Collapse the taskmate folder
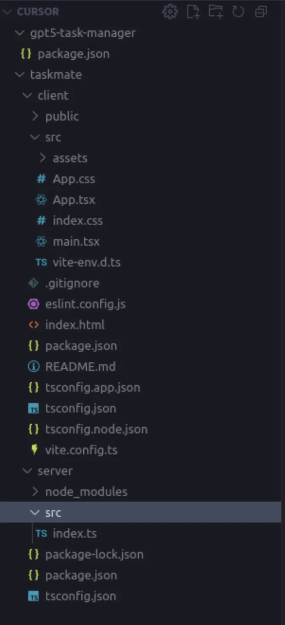This screenshot has width=285, height=625. [x=56, y=75]
